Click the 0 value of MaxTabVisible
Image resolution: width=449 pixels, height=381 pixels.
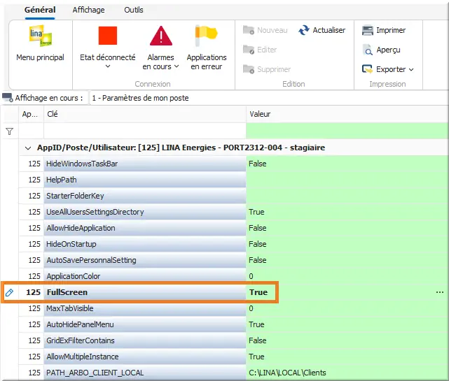pyautogui.click(x=251, y=308)
